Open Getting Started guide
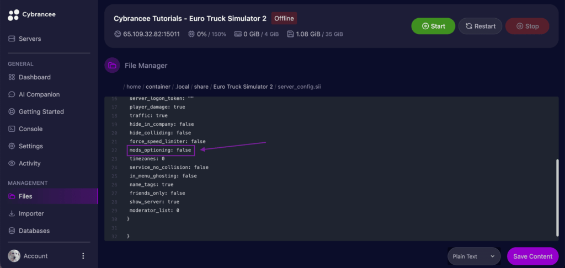 click(36, 111)
